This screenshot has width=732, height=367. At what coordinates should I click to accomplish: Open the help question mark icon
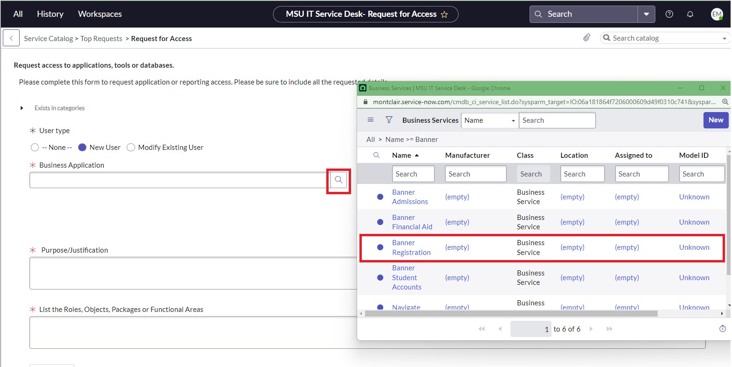[669, 14]
